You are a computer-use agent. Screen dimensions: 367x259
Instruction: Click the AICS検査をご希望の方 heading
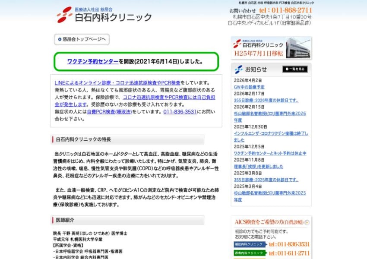269,222
